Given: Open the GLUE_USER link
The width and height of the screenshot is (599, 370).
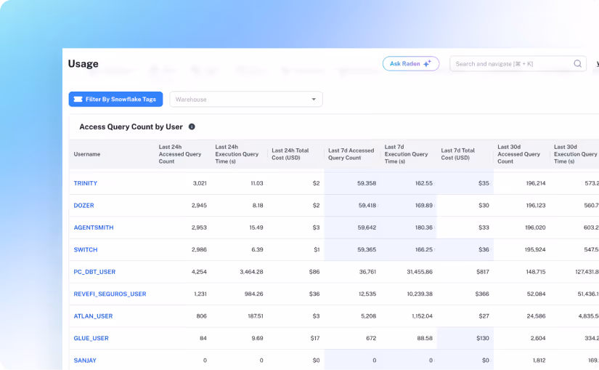Looking at the screenshot, I should click(91, 339).
